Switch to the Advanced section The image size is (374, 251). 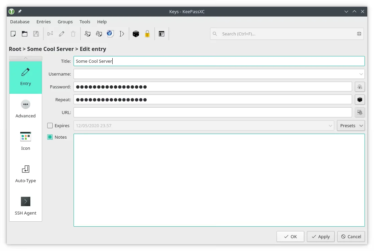pos(25,108)
